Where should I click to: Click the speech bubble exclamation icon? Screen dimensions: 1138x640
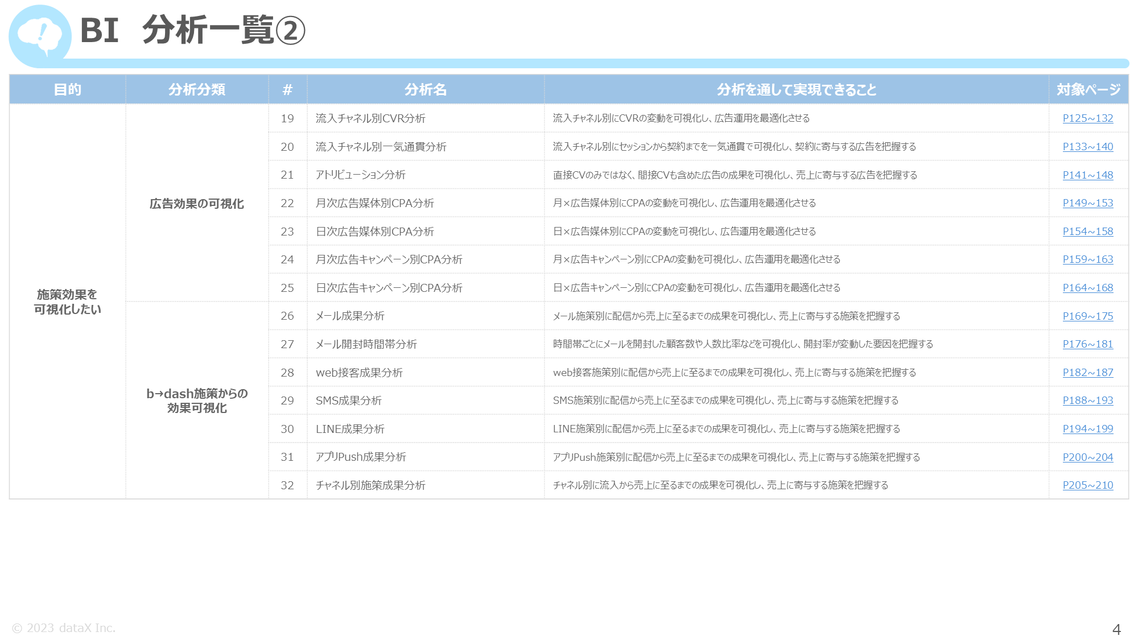point(40,36)
